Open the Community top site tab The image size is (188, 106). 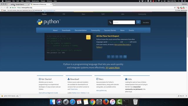(x=142, y=14)
